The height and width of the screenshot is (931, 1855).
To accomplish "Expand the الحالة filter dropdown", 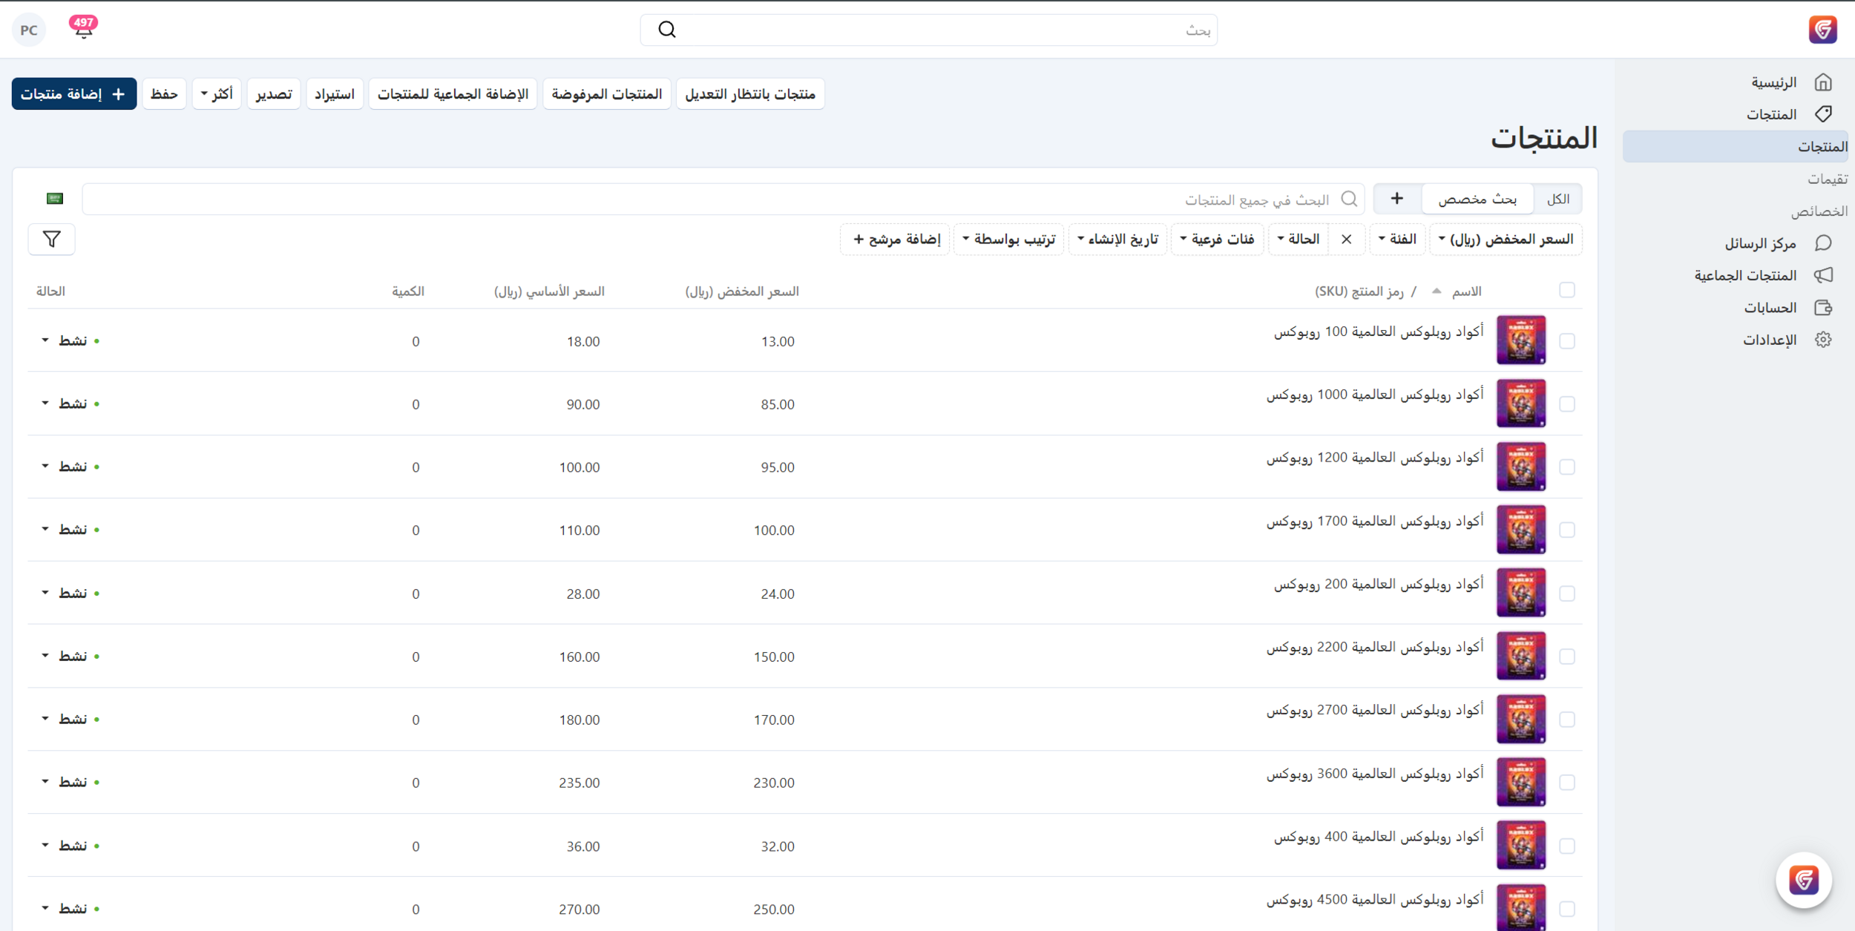I will [x=1298, y=240].
